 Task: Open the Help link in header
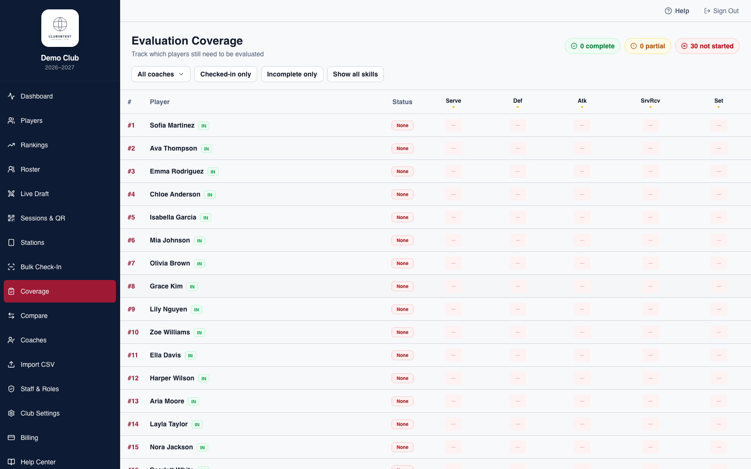[677, 11]
